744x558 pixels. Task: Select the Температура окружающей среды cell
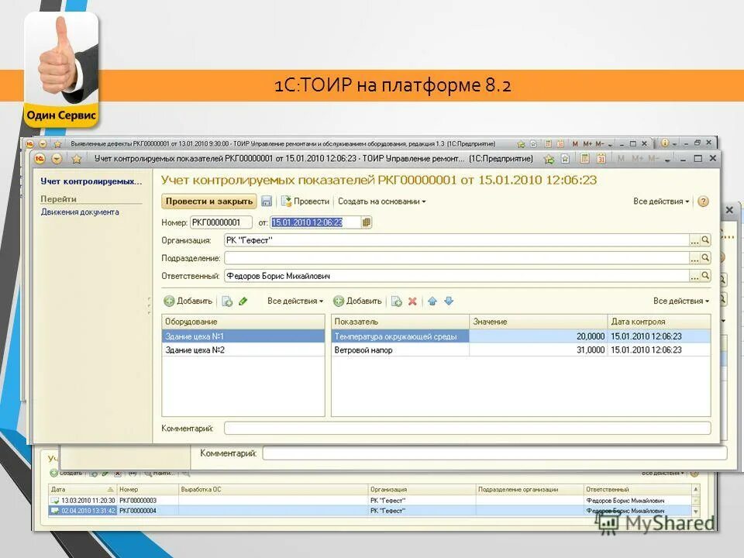point(401,336)
